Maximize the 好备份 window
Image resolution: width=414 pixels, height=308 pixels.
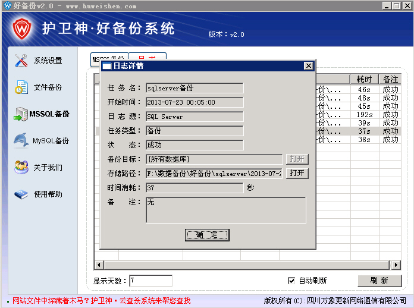tap(397, 6)
